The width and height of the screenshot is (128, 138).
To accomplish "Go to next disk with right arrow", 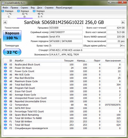I will [123, 22].
